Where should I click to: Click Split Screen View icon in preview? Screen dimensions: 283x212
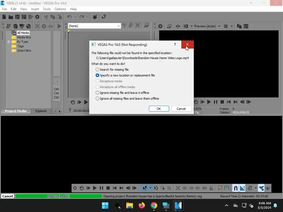coord(186,26)
